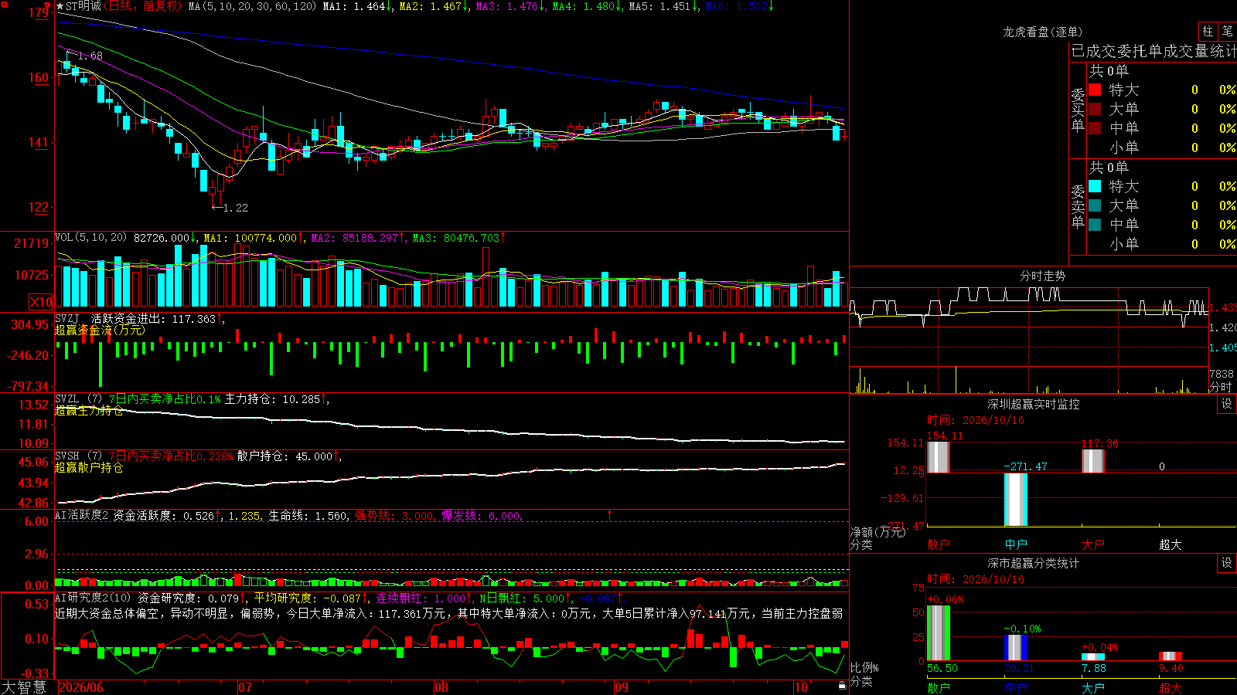This screenshot has height=695, width=1237.
Task: Click the star icon before ST明诚
Action: click(60, 6)
